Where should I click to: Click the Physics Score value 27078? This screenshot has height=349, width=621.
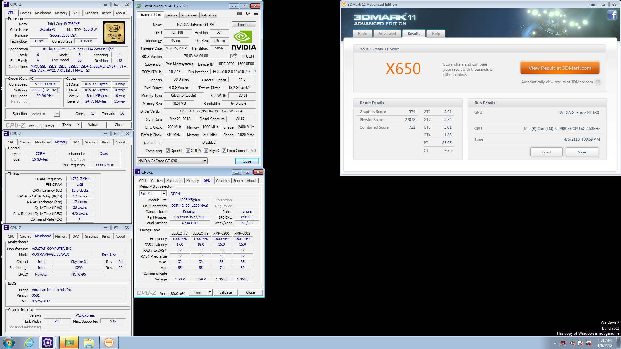pyautogui.click(x=410, y=120)
